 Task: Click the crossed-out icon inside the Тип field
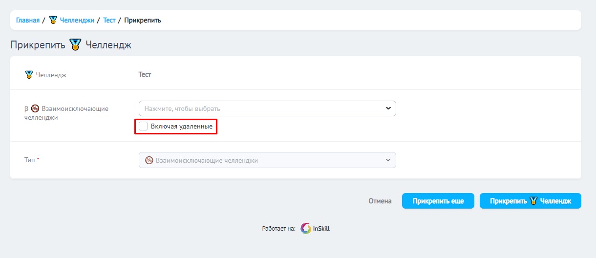pyautogui.click(x=149, y=160)
